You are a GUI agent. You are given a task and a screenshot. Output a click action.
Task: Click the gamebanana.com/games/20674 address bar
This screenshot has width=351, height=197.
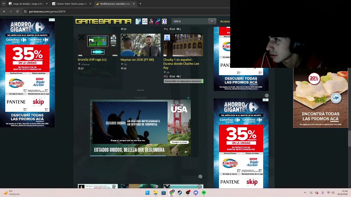pyautogui.click(x=47, y=11)
